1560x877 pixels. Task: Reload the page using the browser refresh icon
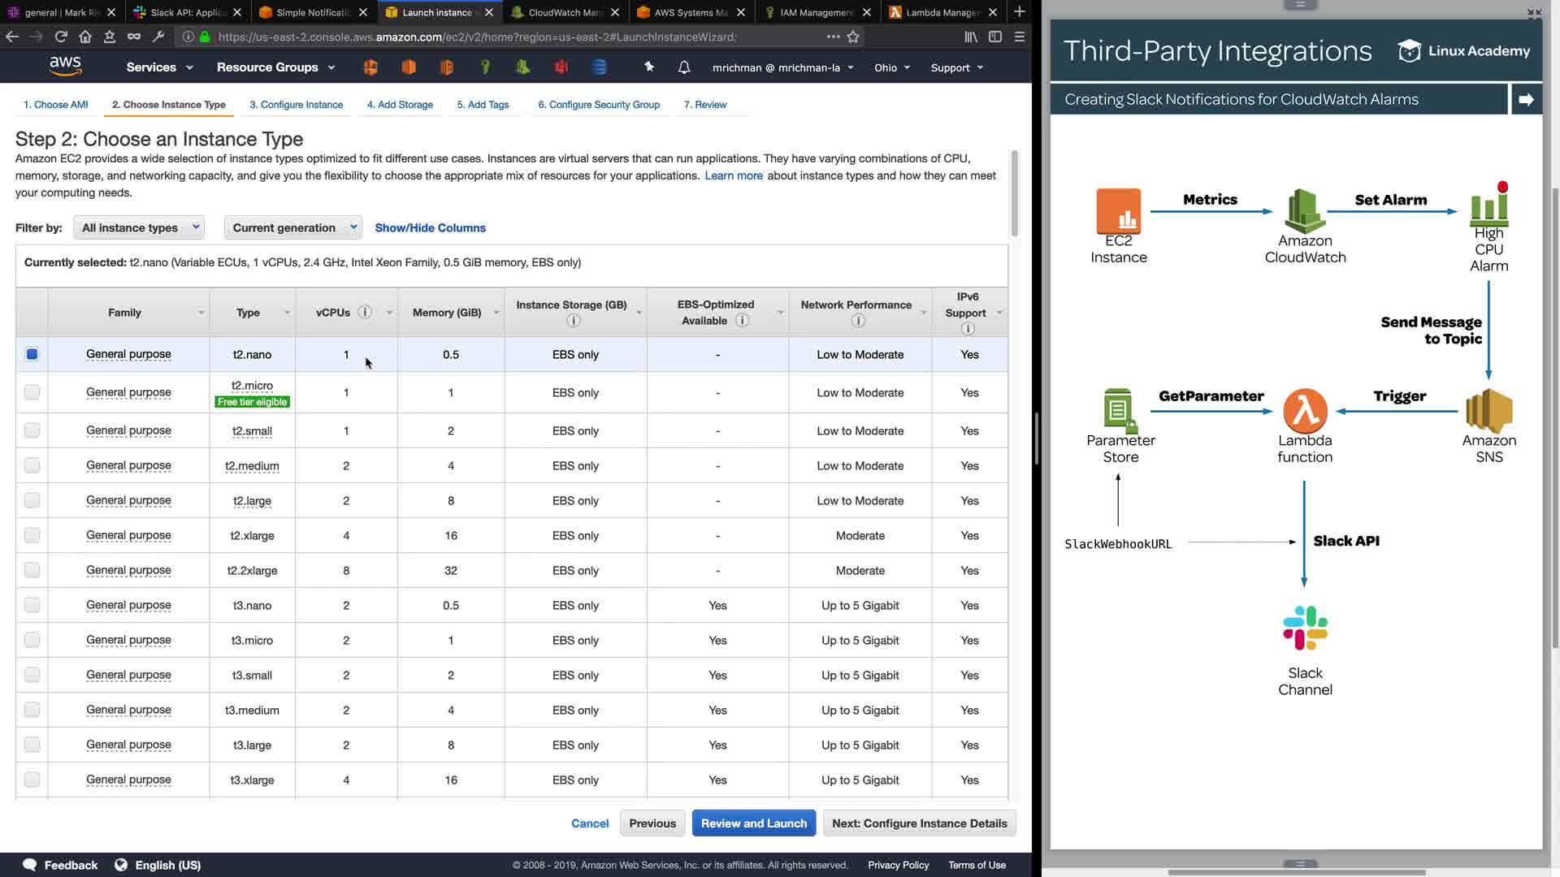click(x=61, y=37)
